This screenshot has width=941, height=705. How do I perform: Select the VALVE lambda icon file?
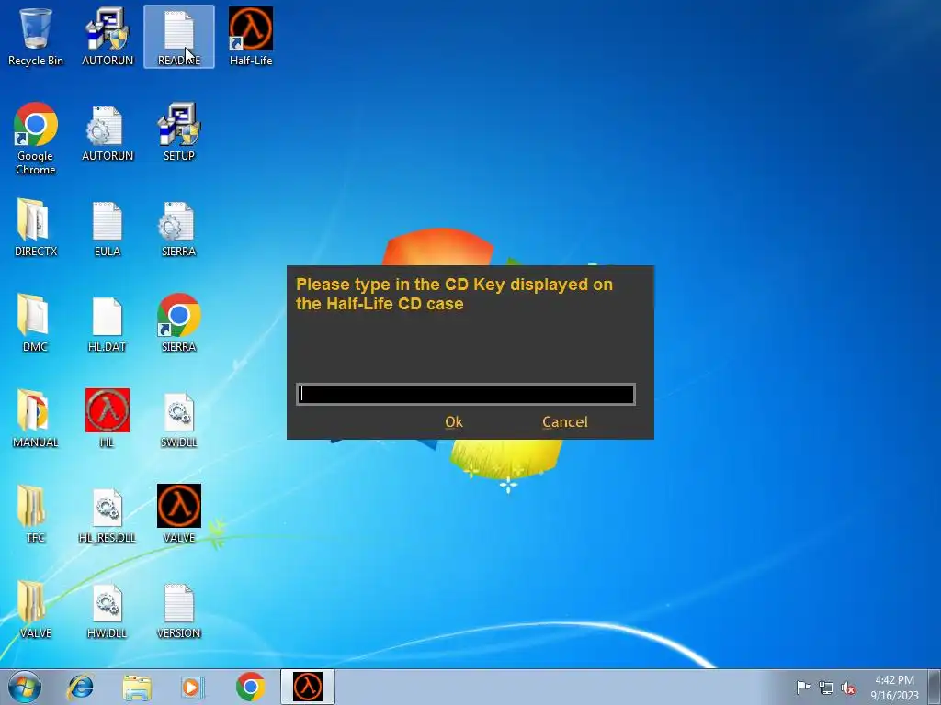(179, 514)
